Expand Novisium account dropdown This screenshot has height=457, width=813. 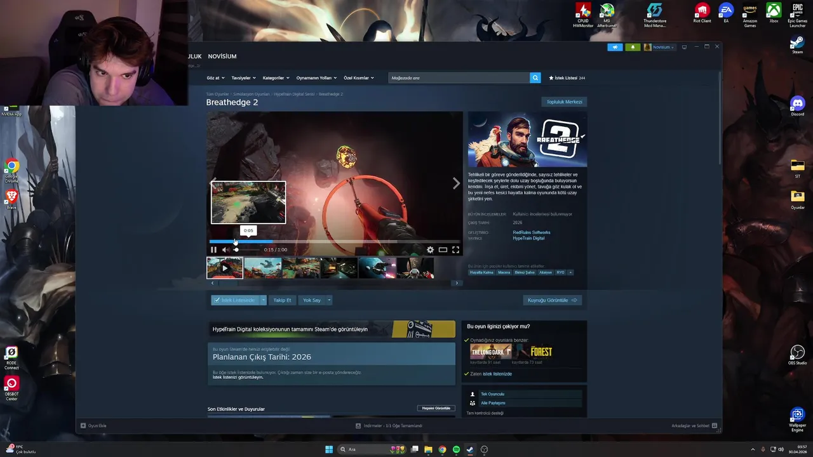tap(659, 47)
